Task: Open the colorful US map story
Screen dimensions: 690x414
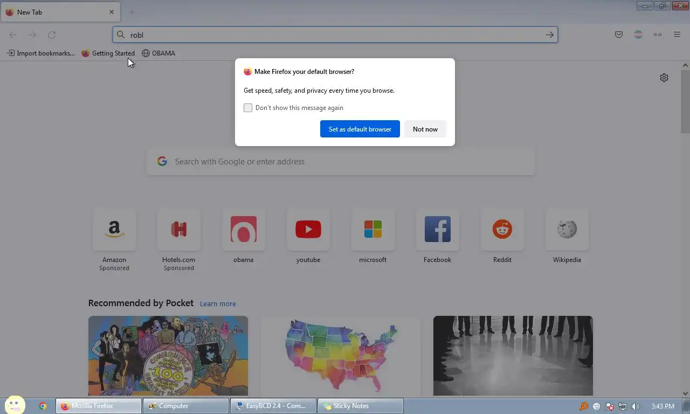Action: (341, 356)
